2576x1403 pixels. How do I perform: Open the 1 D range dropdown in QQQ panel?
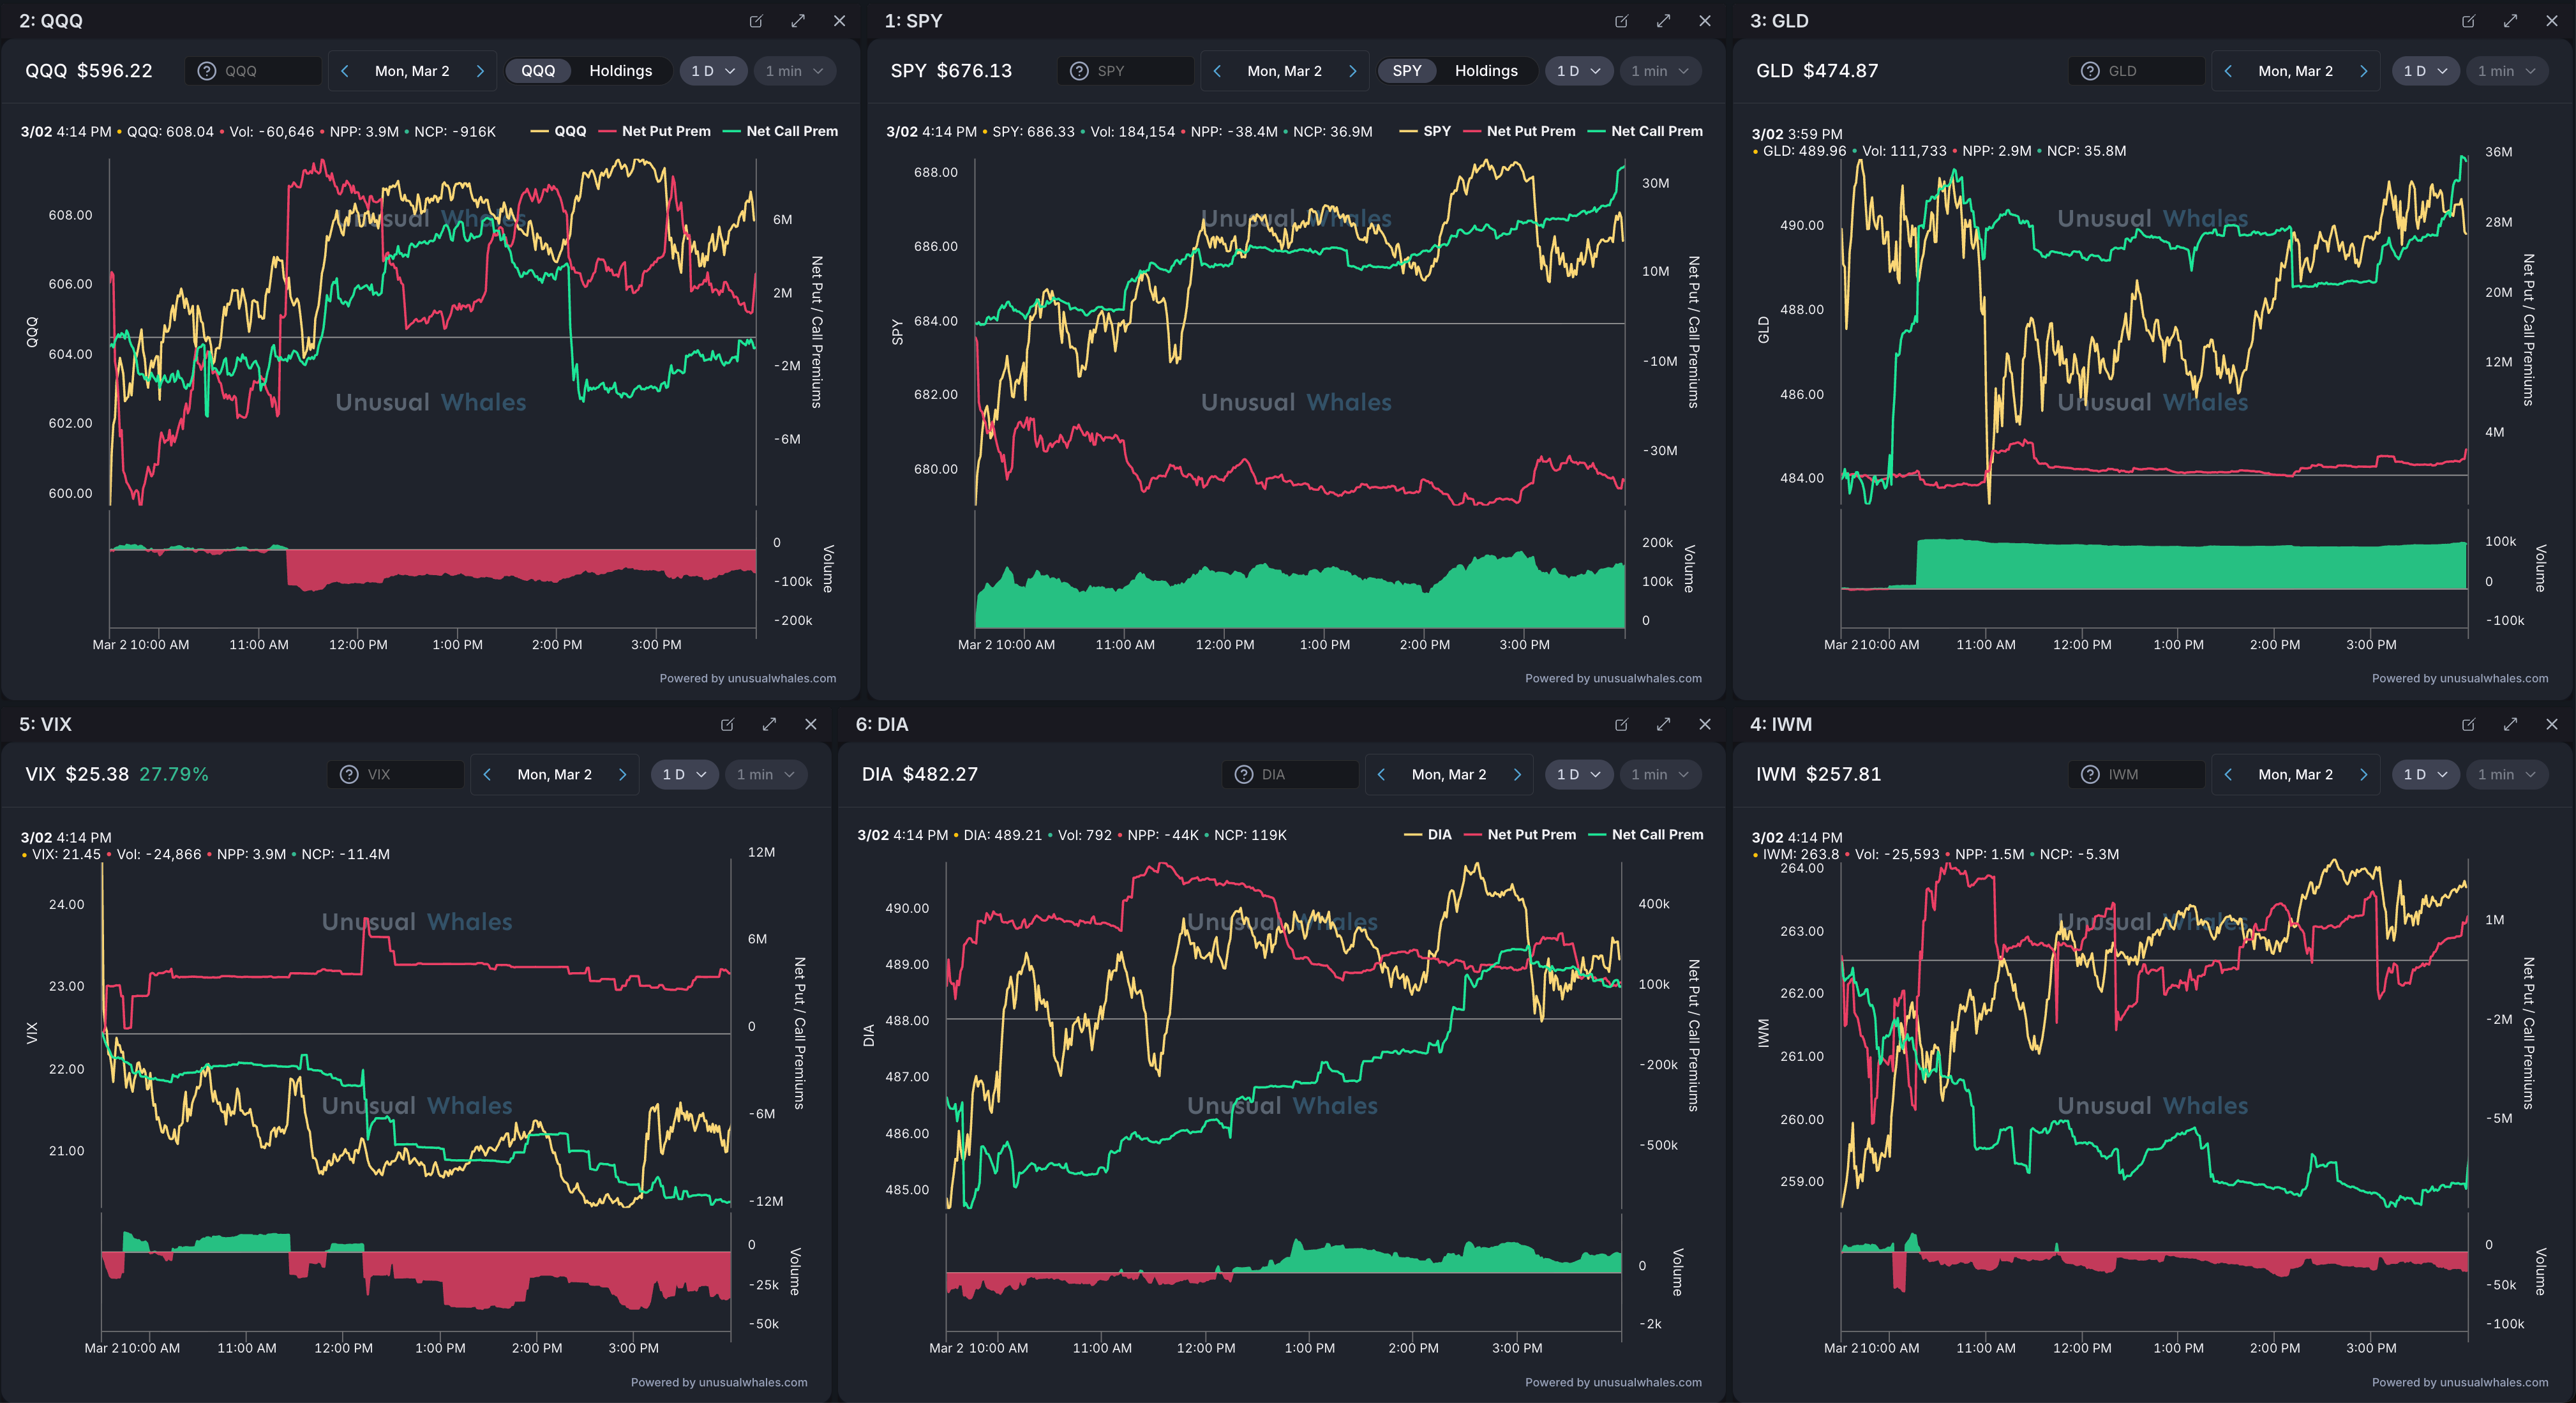(712, 71)
